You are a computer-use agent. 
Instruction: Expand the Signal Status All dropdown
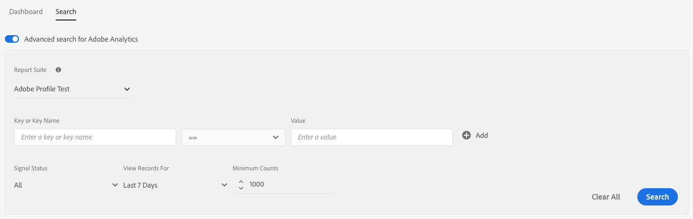tap(66, 185)
